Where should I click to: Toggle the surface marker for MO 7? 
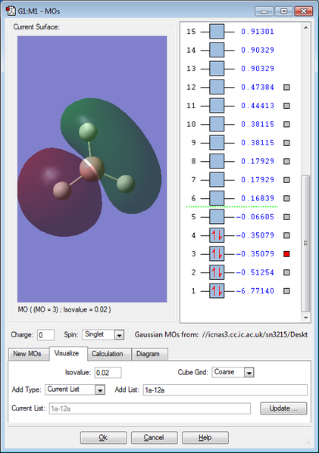tap(286, 180)
